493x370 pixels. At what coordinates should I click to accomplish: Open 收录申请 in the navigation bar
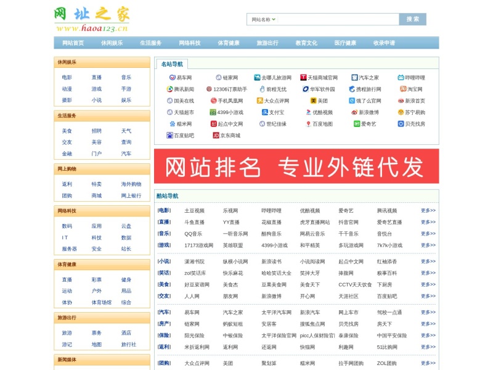pyautogui.click(x=384, y=43)
